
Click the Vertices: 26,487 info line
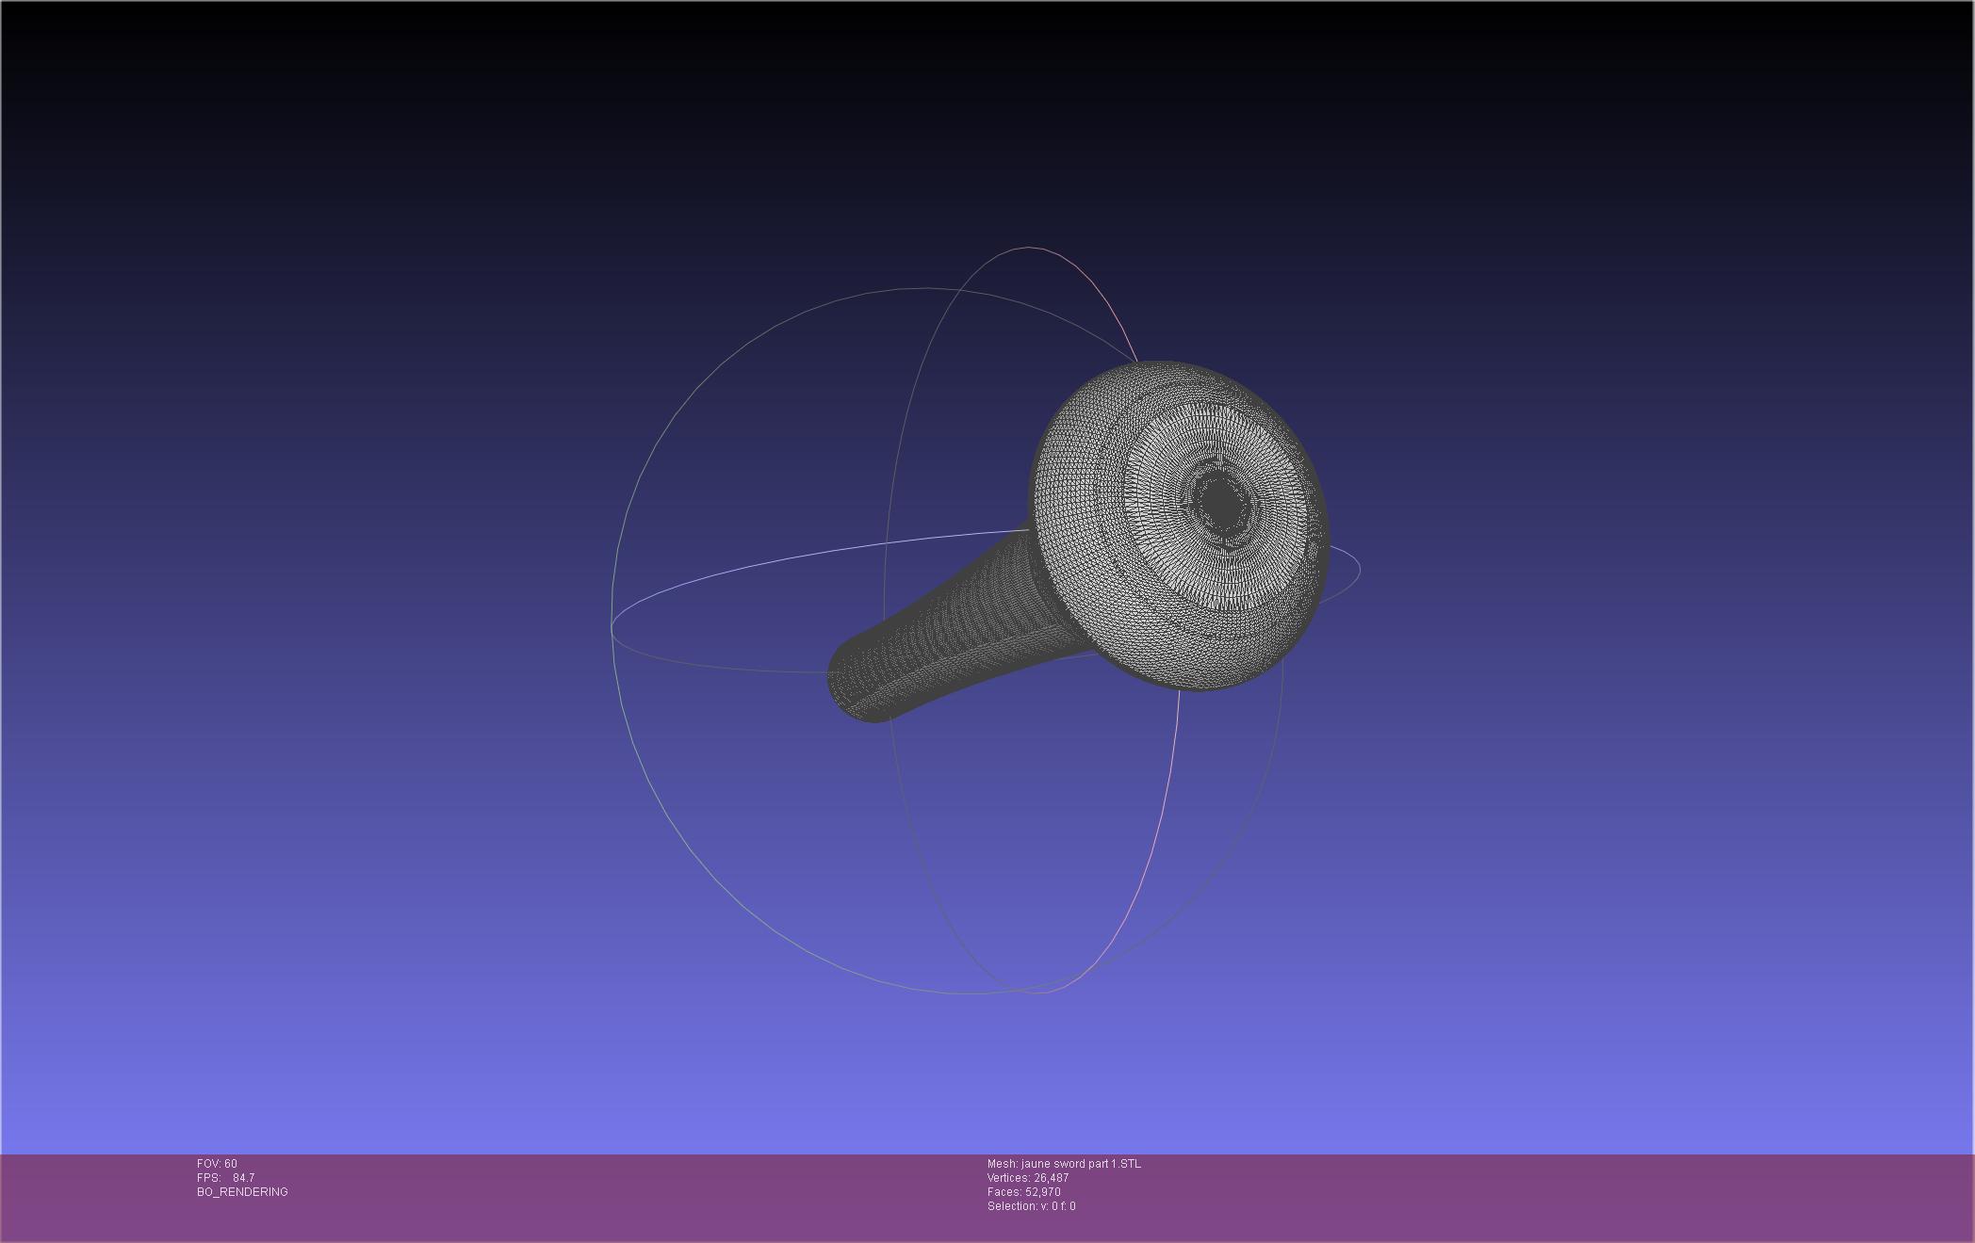coord(1027,1178)
